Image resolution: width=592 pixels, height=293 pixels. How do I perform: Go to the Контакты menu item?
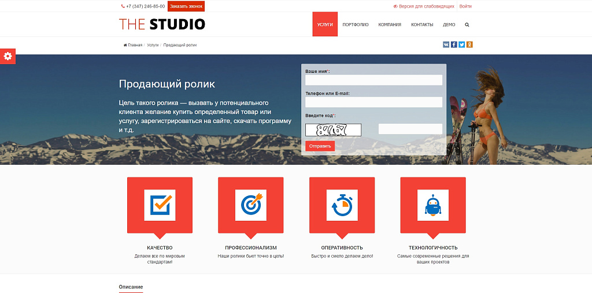(x=422, y=25)
